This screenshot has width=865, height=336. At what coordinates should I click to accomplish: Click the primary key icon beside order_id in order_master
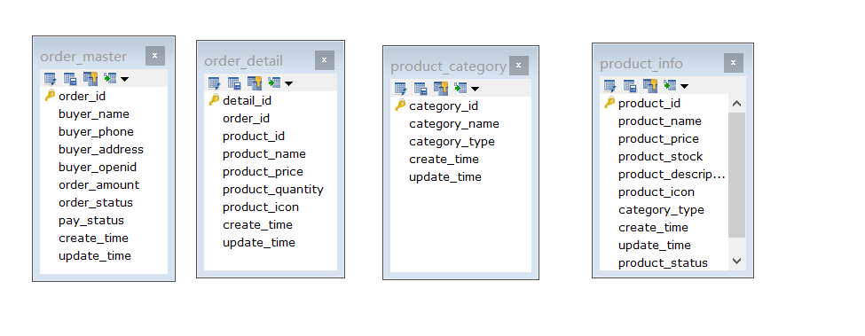click(51, 96)
